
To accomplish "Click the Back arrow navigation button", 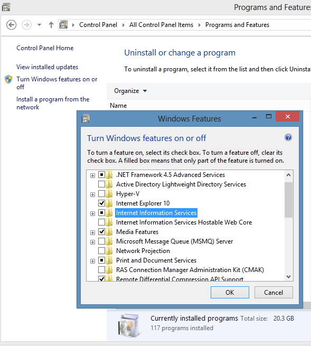I will point(11,25).
